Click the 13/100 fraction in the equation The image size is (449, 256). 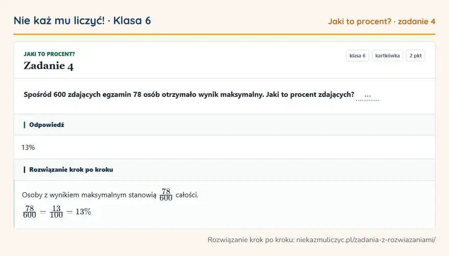click(x=56, y=212)
